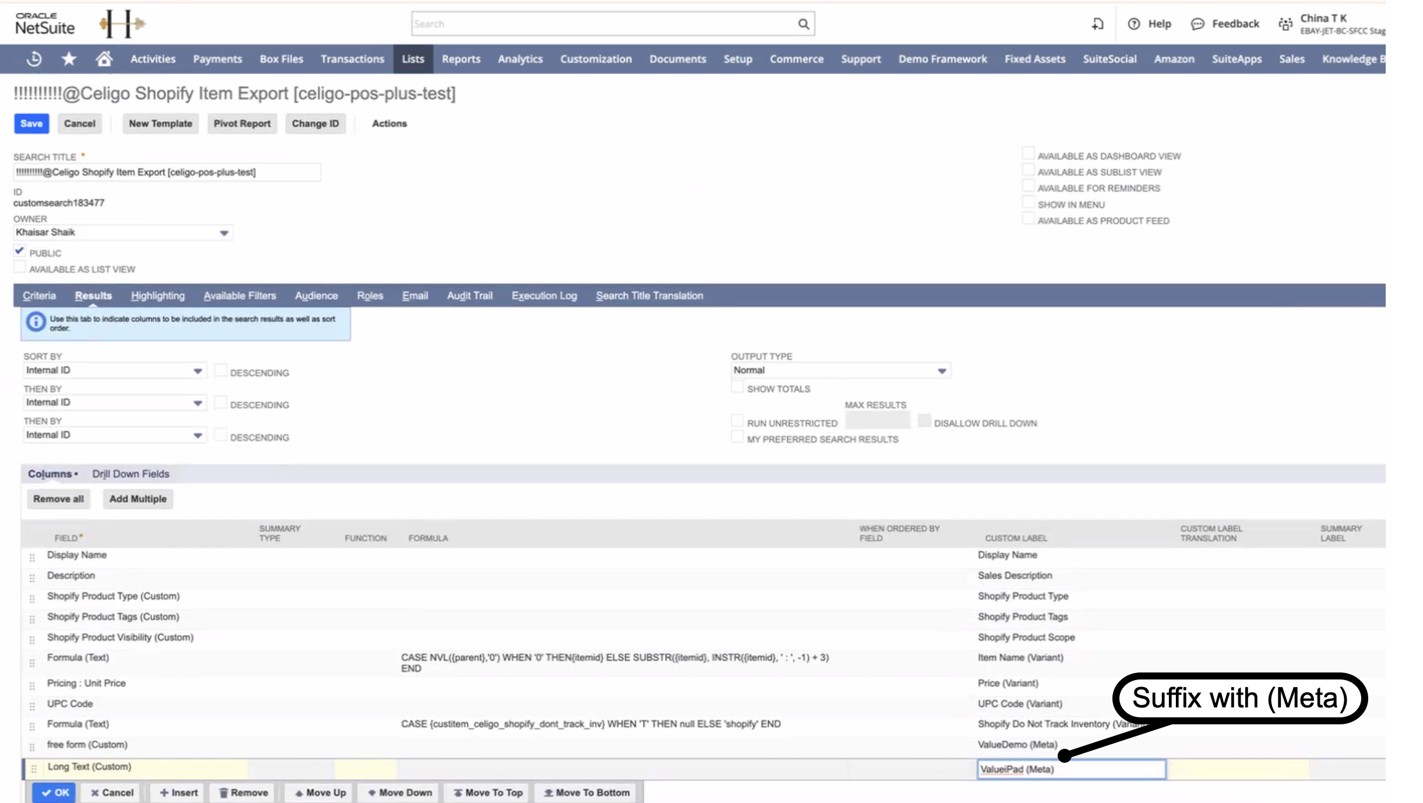This screenshot has height=803, width=1423.
Task: Click the search magnifier icon
Action: pos(803,24)
